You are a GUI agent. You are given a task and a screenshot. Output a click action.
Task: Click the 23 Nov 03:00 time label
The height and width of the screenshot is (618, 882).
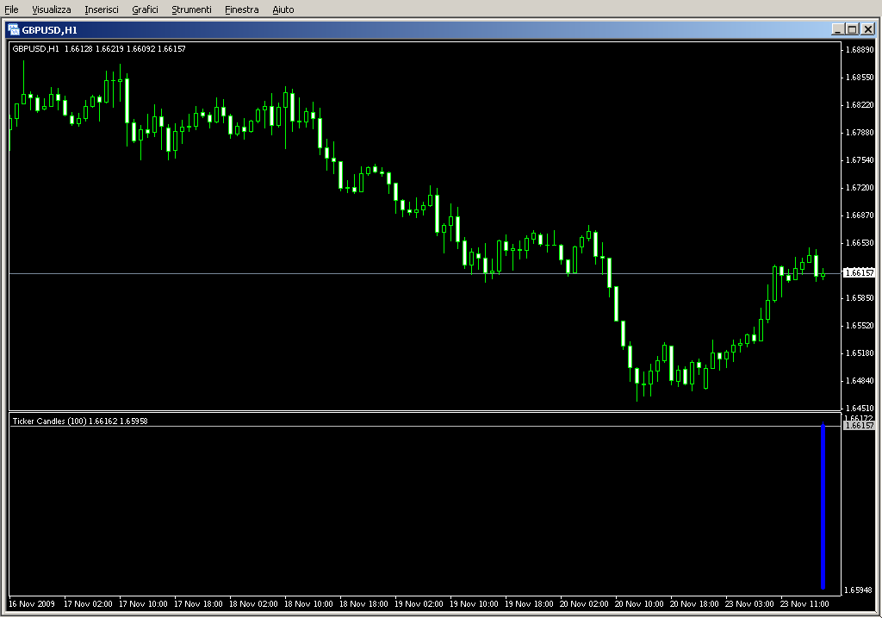pos(749,604)
